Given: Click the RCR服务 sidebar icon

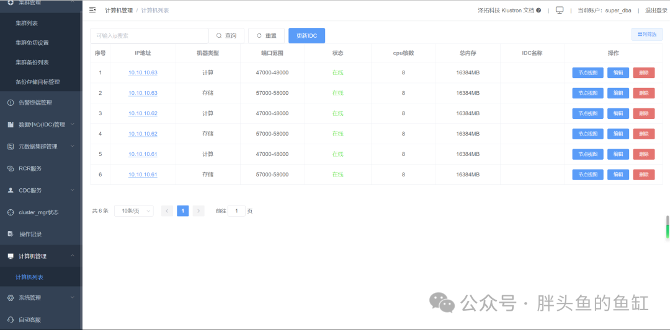Looking at the screenshot, I should [x=11, y=168].
